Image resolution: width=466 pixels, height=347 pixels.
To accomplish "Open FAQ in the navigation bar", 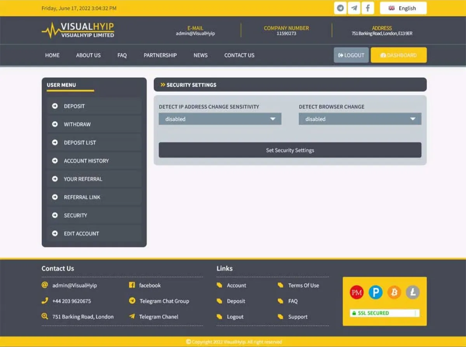I will click(122, 55).
